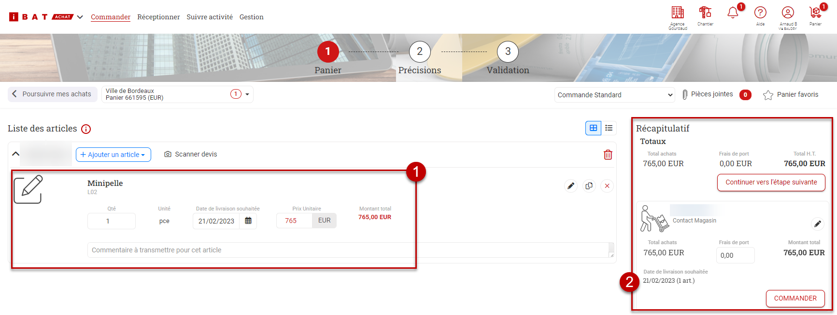Switch to grid view of articles
The width and height of the screenshot is (837, 315).
[x=593, y=128]
